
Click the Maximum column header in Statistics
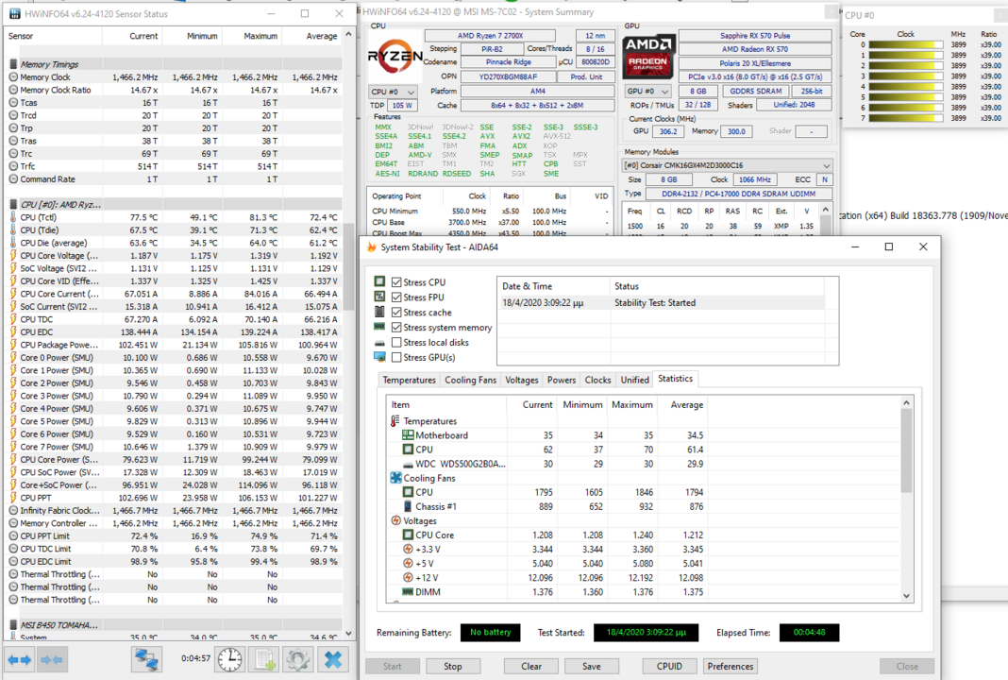coord(632,404)
